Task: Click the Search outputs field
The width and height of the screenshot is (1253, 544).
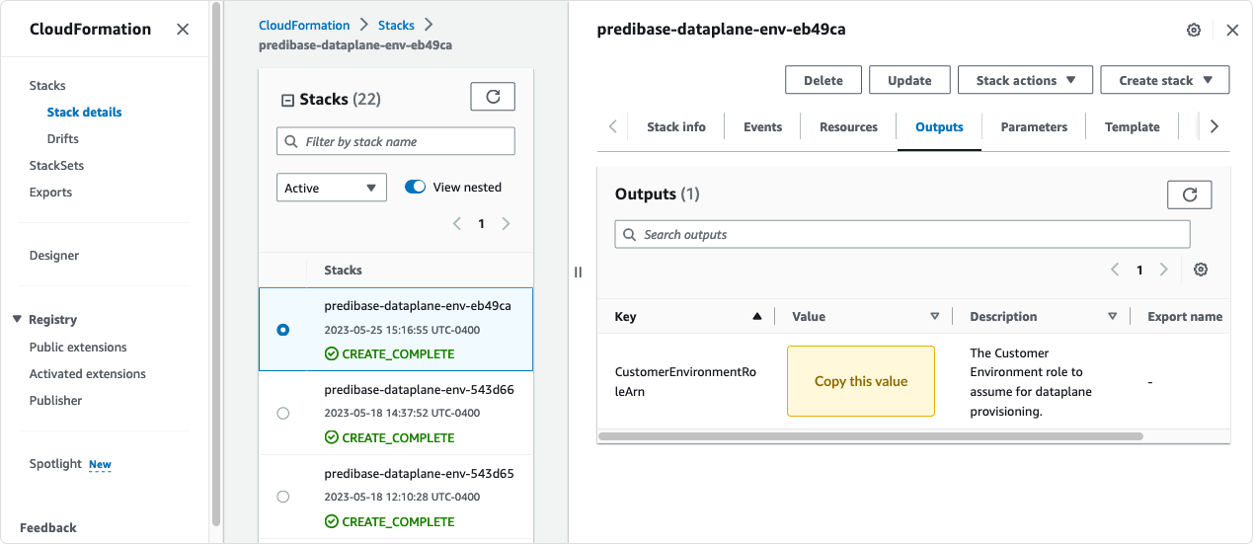Action: [x=902, y=235]
